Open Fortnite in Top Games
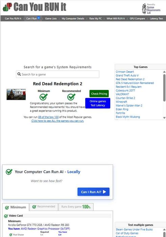The image size is (166, 237). tap(120, 113)
